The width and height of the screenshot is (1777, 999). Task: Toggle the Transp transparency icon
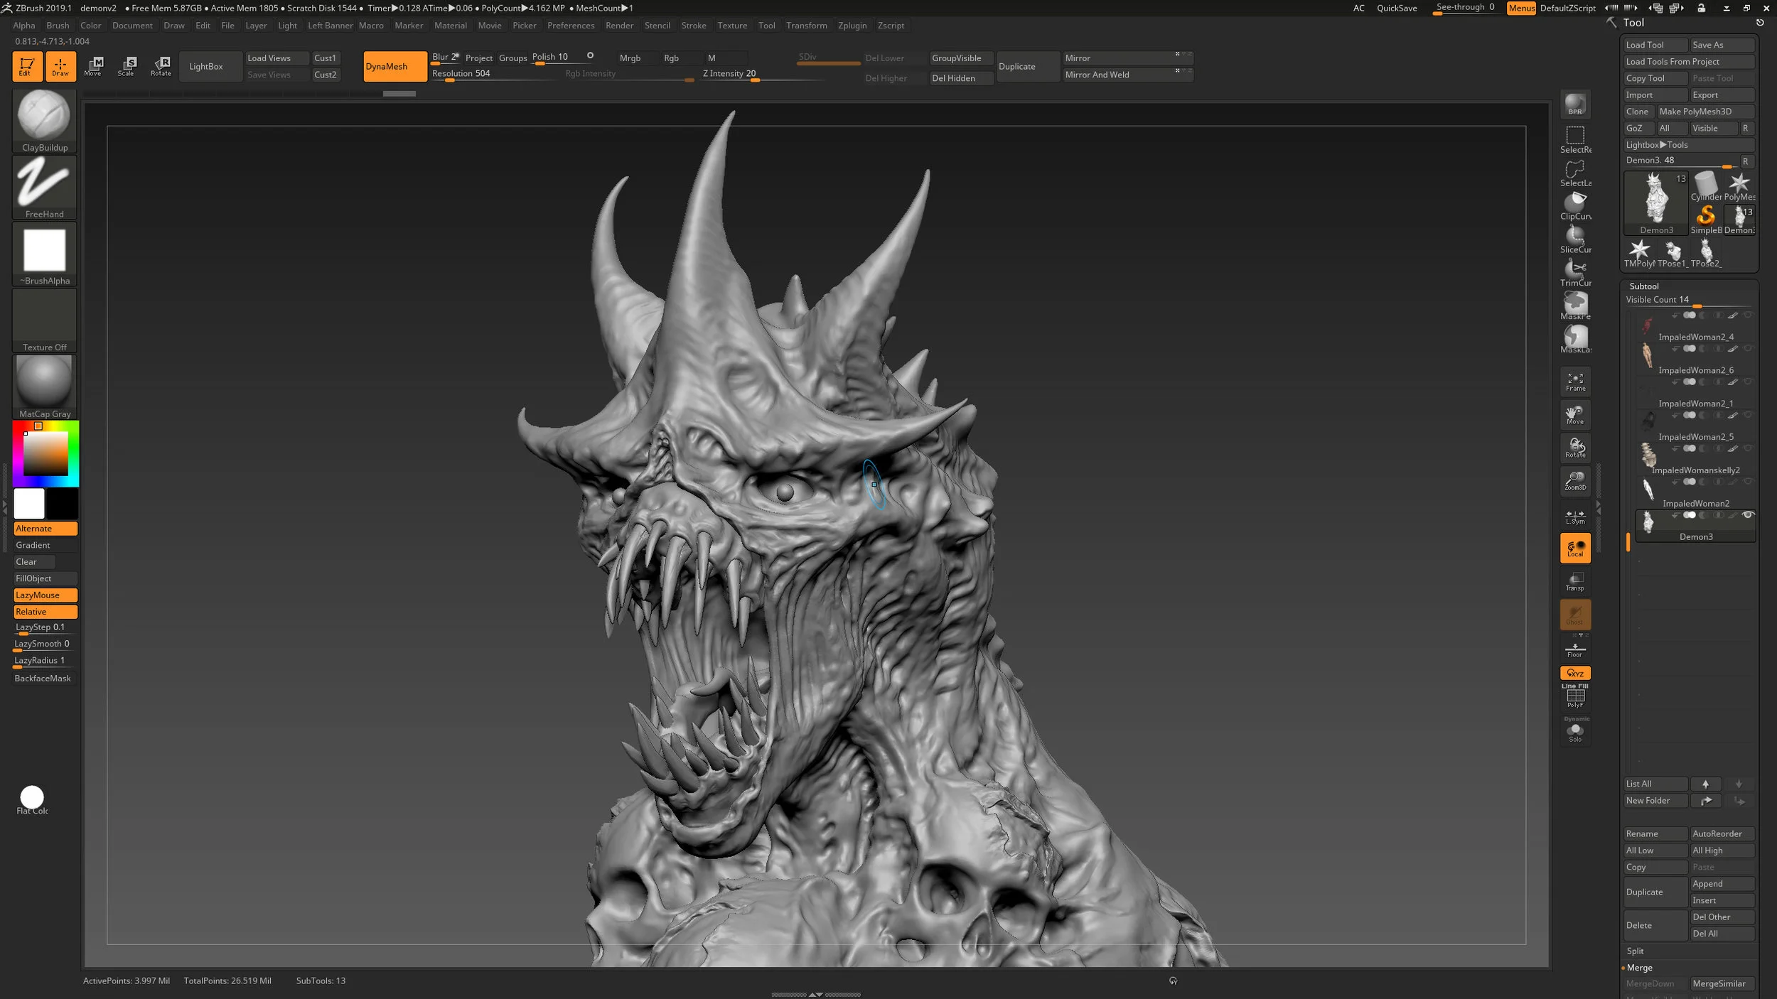point(1575,581)
